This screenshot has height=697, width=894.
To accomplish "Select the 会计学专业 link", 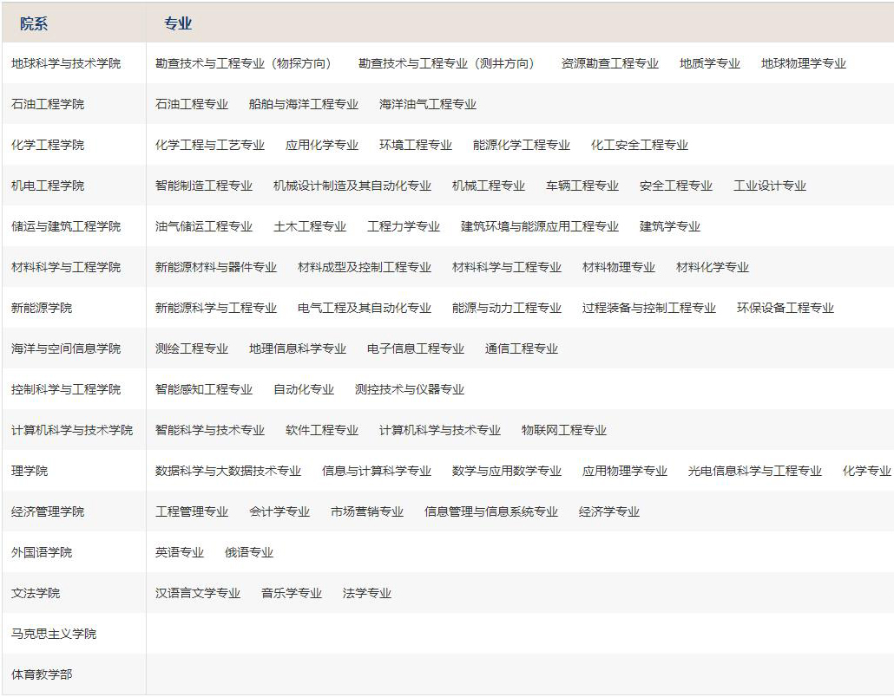I will (x=279, y=511).
